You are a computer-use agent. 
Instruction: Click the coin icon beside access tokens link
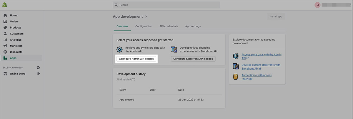[236, 77]
